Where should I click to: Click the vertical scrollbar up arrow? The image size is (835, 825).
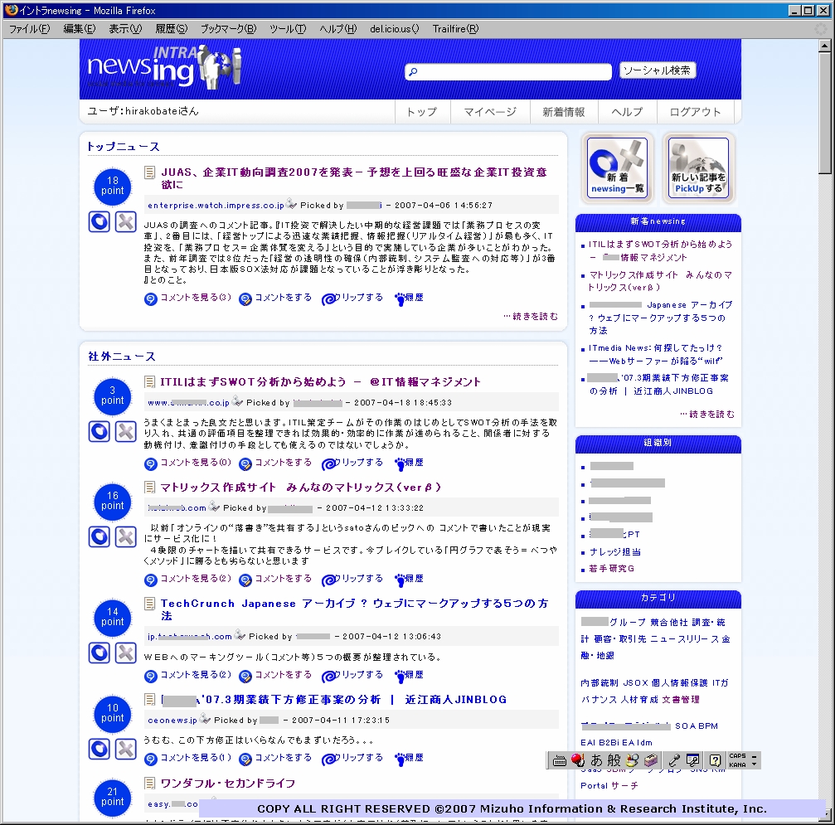coord(824,46)
